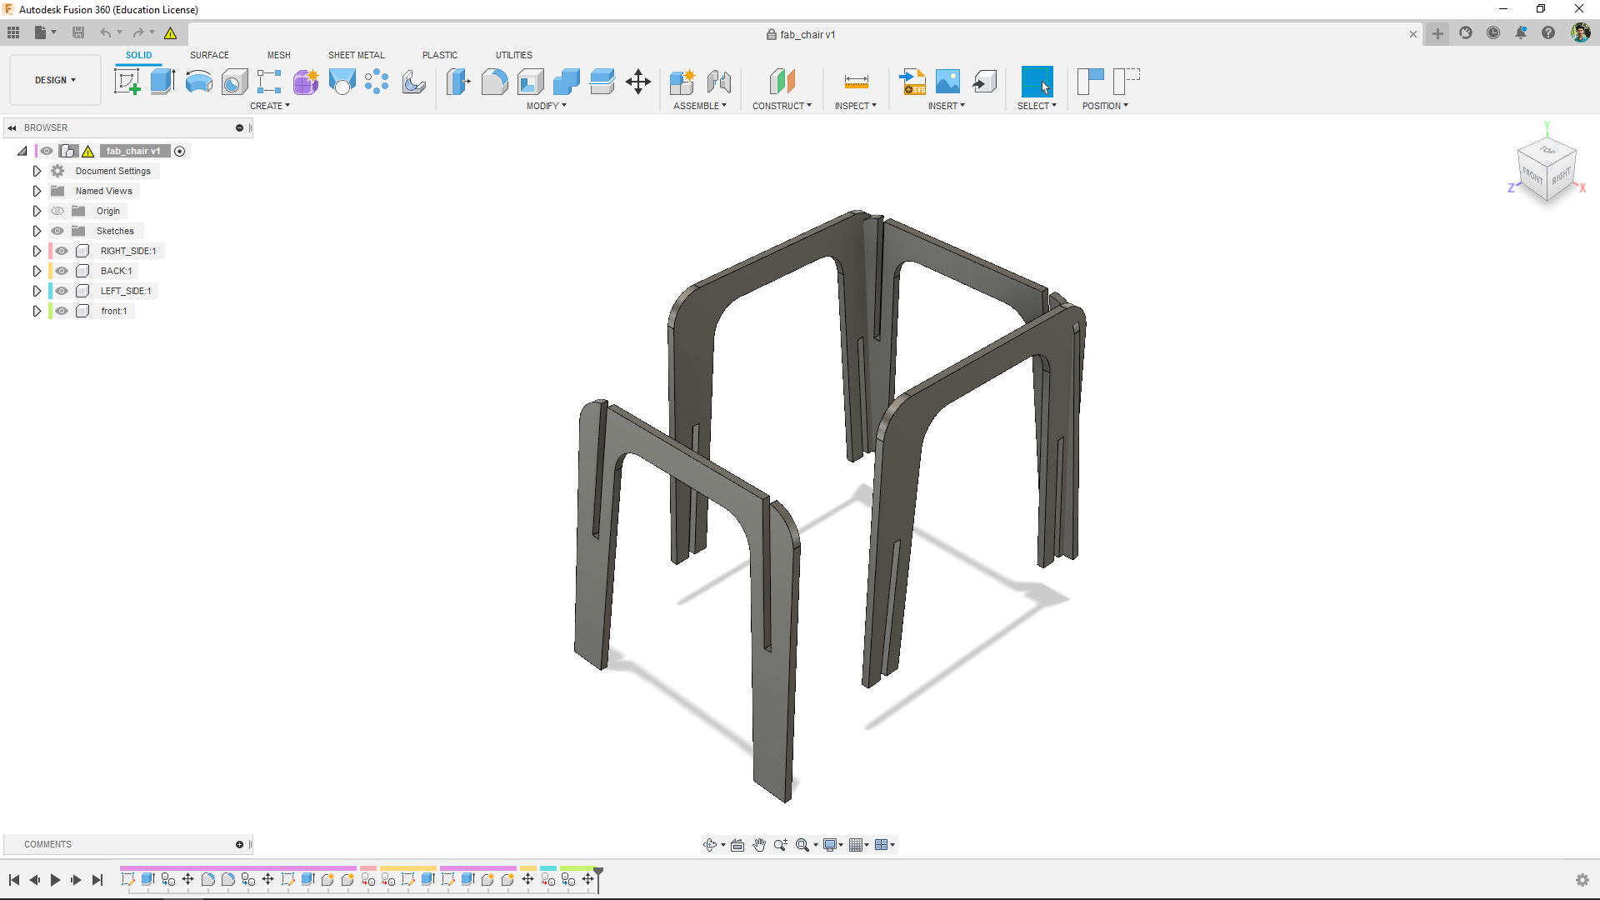Open the CREATE dropdown menu

pyautogui.click(x=270, y=106)
